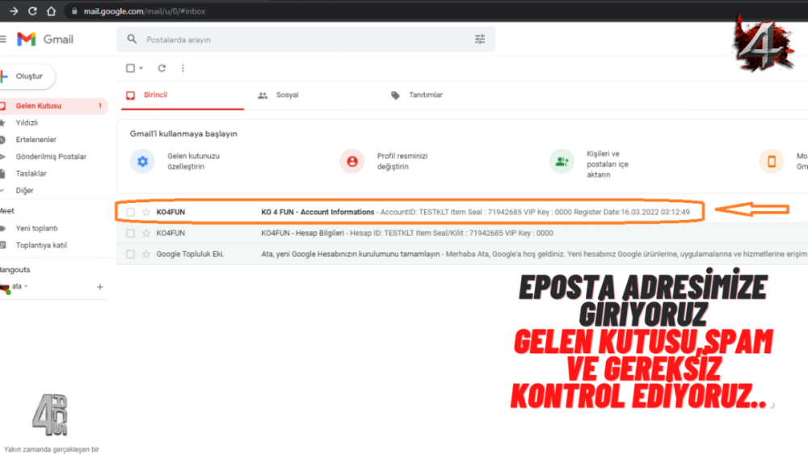Click Profil resminizi değiştirin link

pyautogui.click(x=402, y=162)
